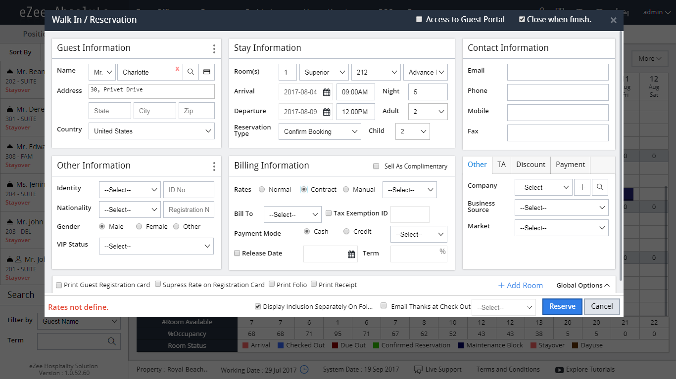676x379 pixels.
Task: Switch to the Discount tab
Action: click(531, 165)
